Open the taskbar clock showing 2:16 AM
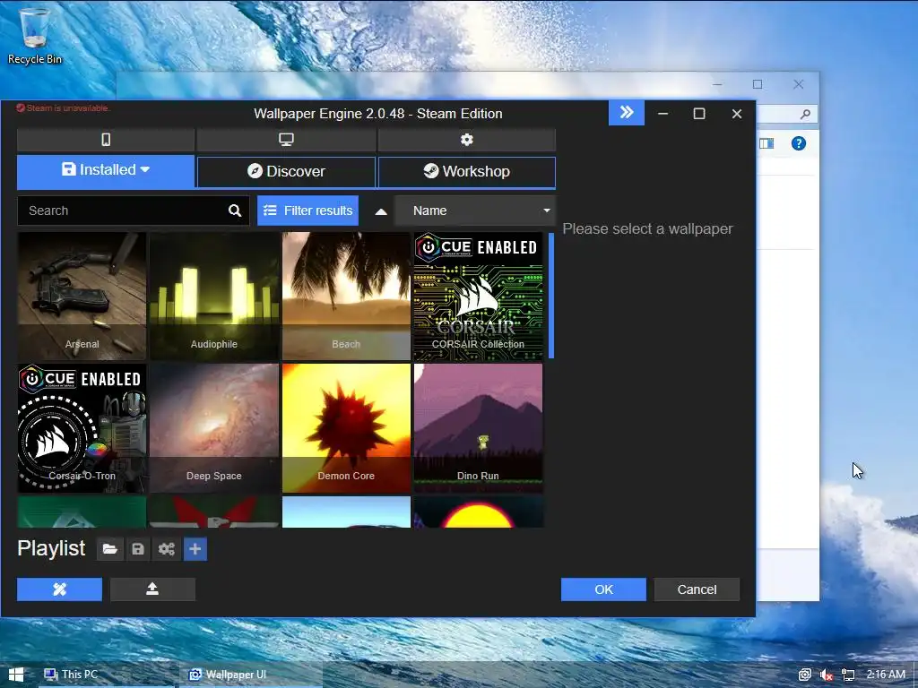Image resolution: width=918 pixels, height=688 pixels. [x=886, y=675]
